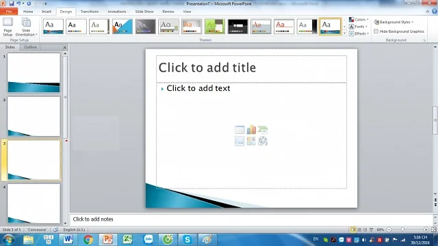Apply the green theme thumbnail
Viewport: 438px width, 246px height.
point(214,27)
